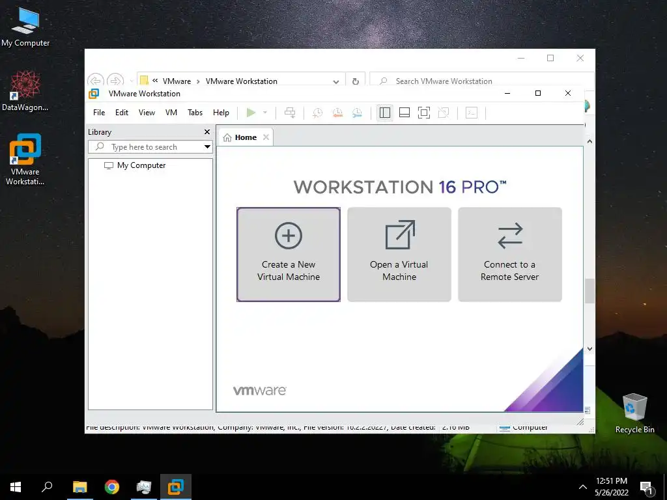Open the Edit menu
The image size is (667, 500).
[x=122, y=113]
